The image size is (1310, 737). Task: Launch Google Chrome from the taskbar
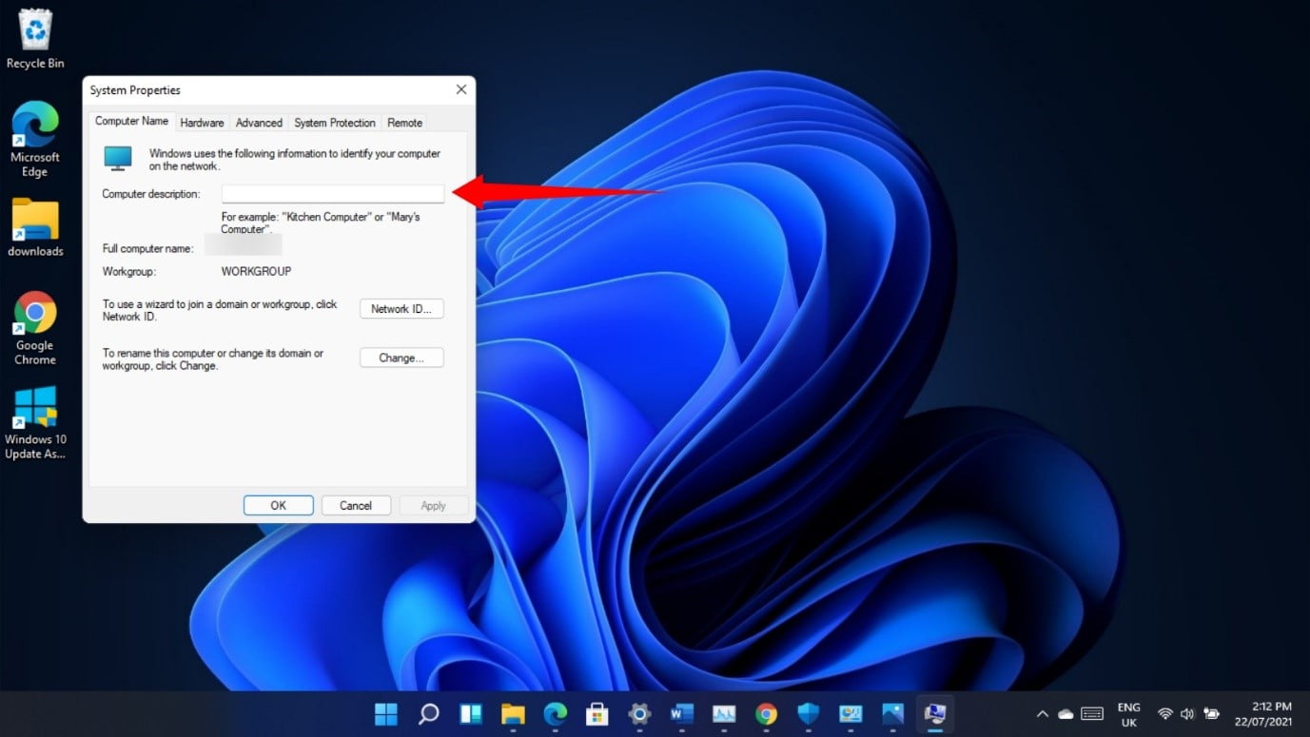(766, 714)
